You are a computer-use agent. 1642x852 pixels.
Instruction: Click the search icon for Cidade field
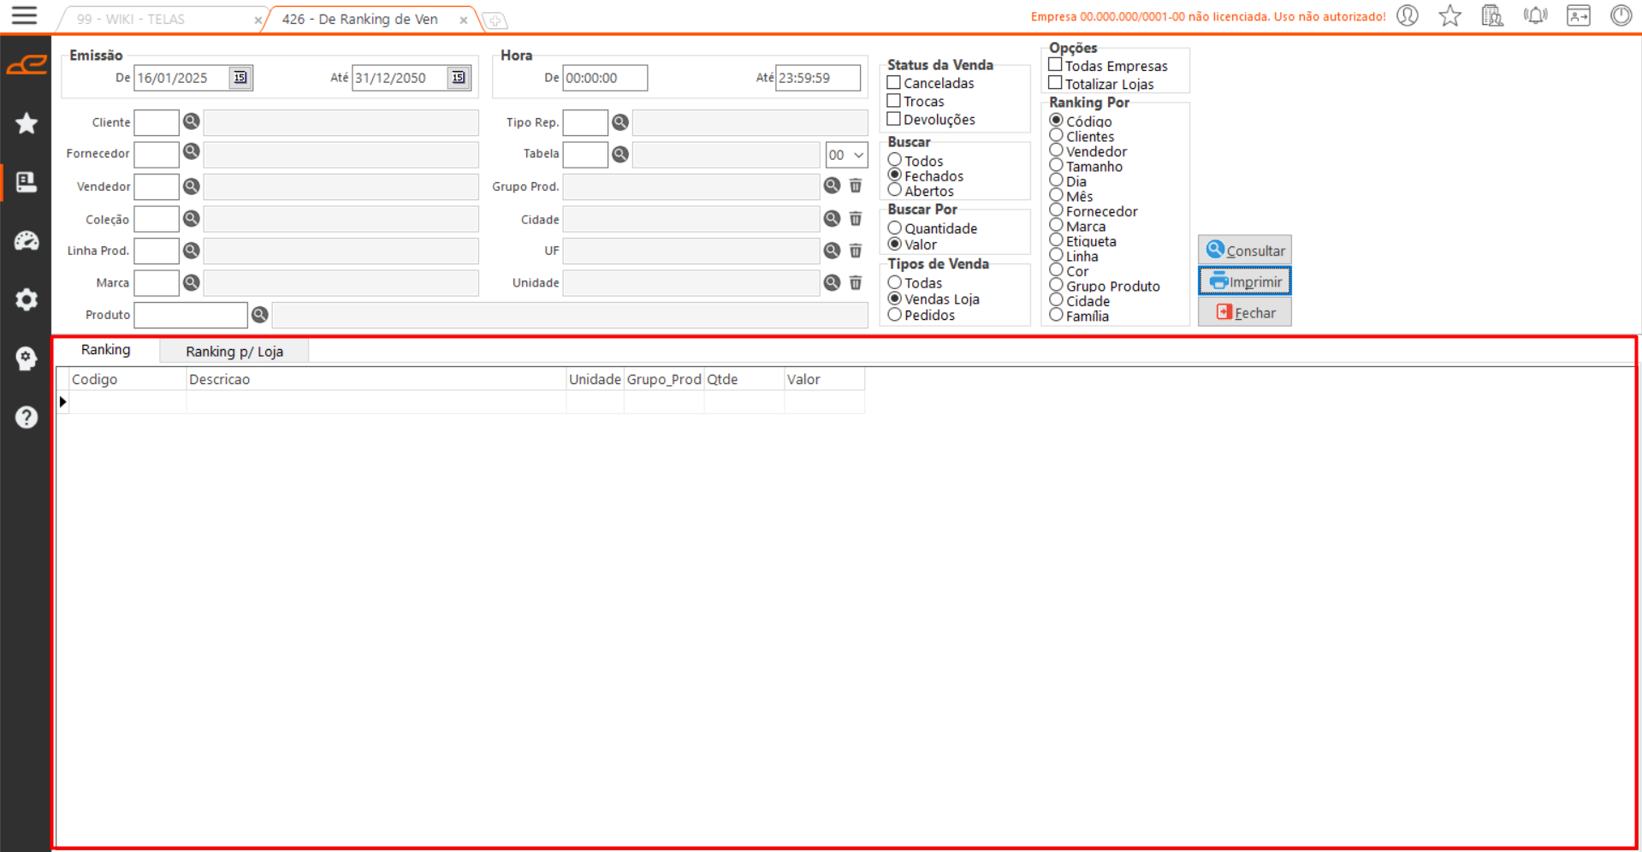pos(832,219)
